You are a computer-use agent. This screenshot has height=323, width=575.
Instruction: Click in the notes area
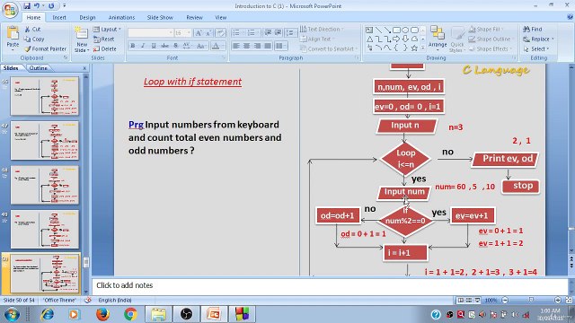pyautogui.click(x=330, y=285)
